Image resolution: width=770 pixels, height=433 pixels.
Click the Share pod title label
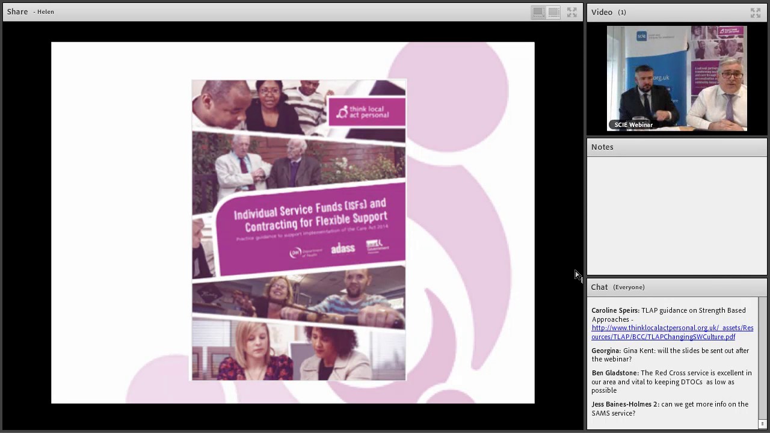click(x=17, y=11)
